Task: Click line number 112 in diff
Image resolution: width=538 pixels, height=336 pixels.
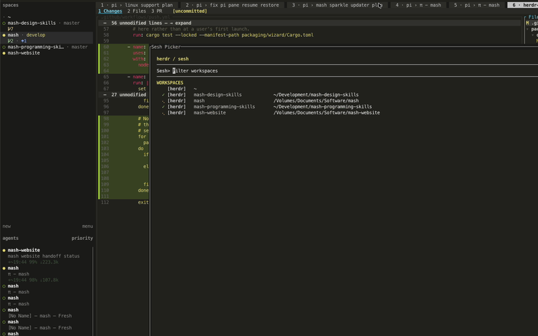Action: coord(105,202)
